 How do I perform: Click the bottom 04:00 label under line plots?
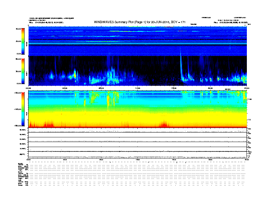(65, 159)
